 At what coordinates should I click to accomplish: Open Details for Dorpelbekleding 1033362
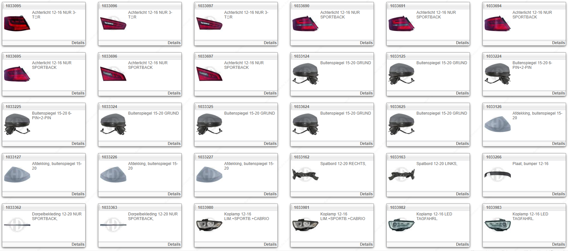[x=78, y=244]
